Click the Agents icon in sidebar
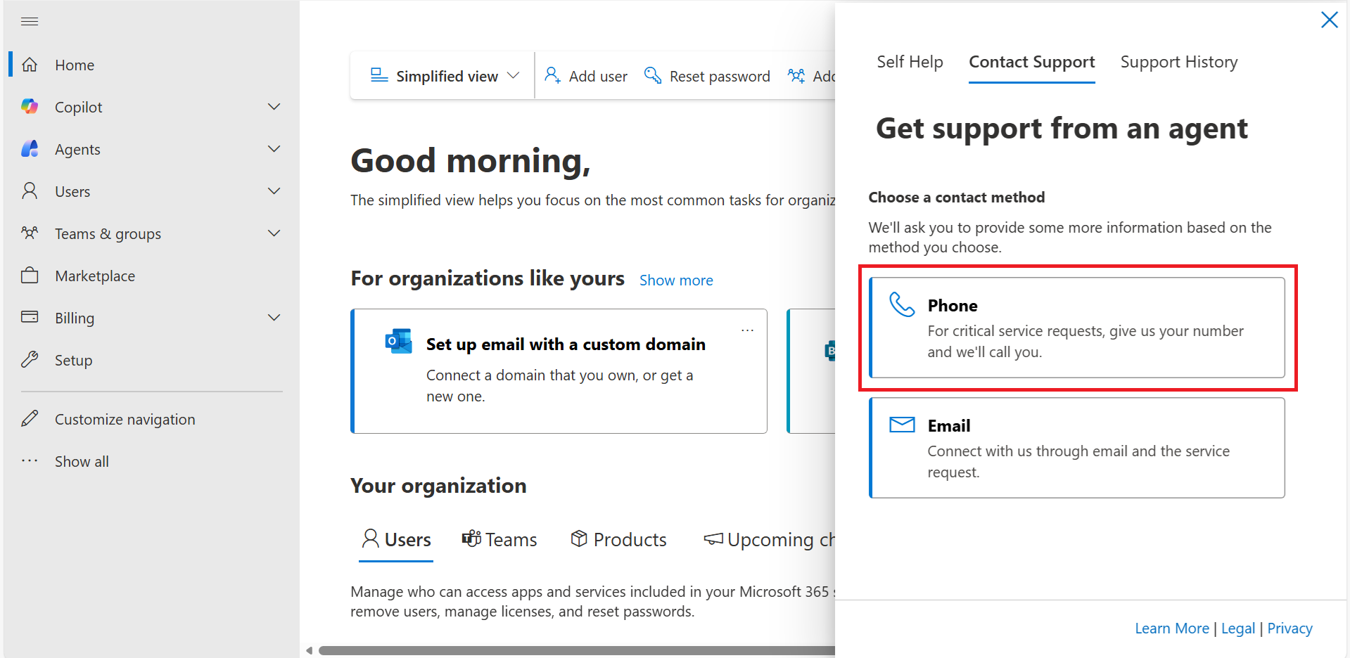This screenshot has height=658, width=1350. [x=30, y=149]
